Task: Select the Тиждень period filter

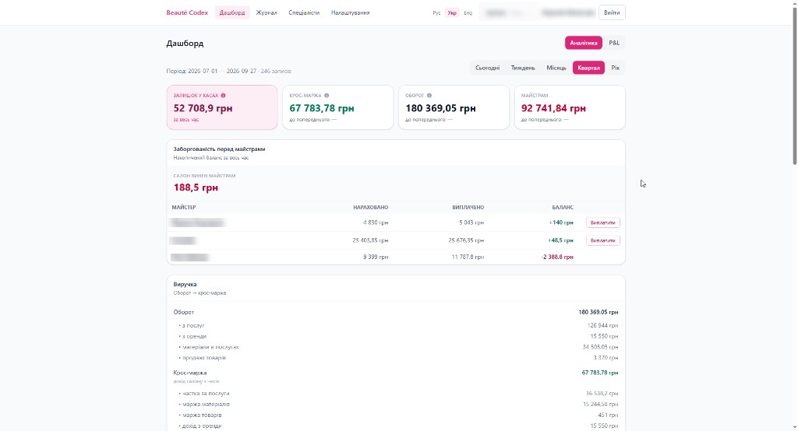Action: pos(523,68)
